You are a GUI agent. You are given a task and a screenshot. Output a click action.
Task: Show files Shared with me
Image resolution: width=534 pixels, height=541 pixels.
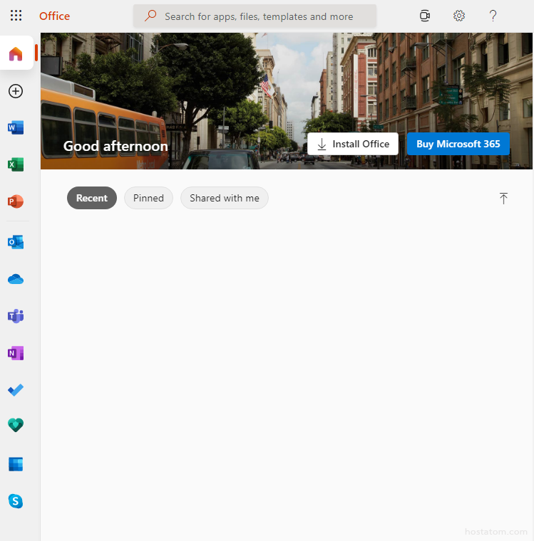(x=225, y=198)
